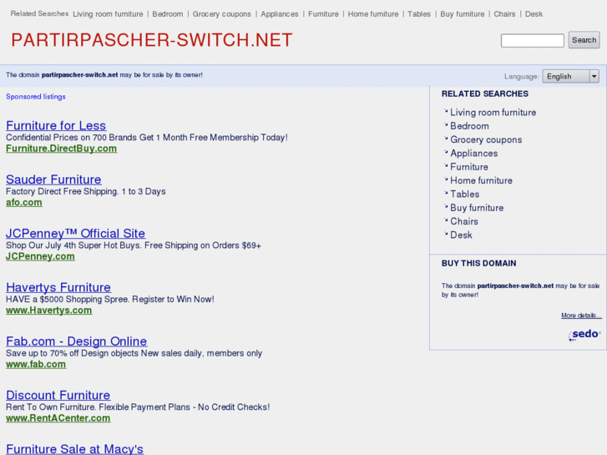Open the Furniture for Less ad

(56, 125)
